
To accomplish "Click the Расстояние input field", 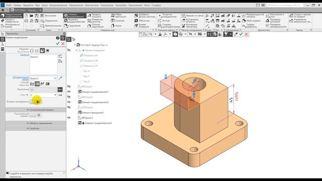I will 43,89.
